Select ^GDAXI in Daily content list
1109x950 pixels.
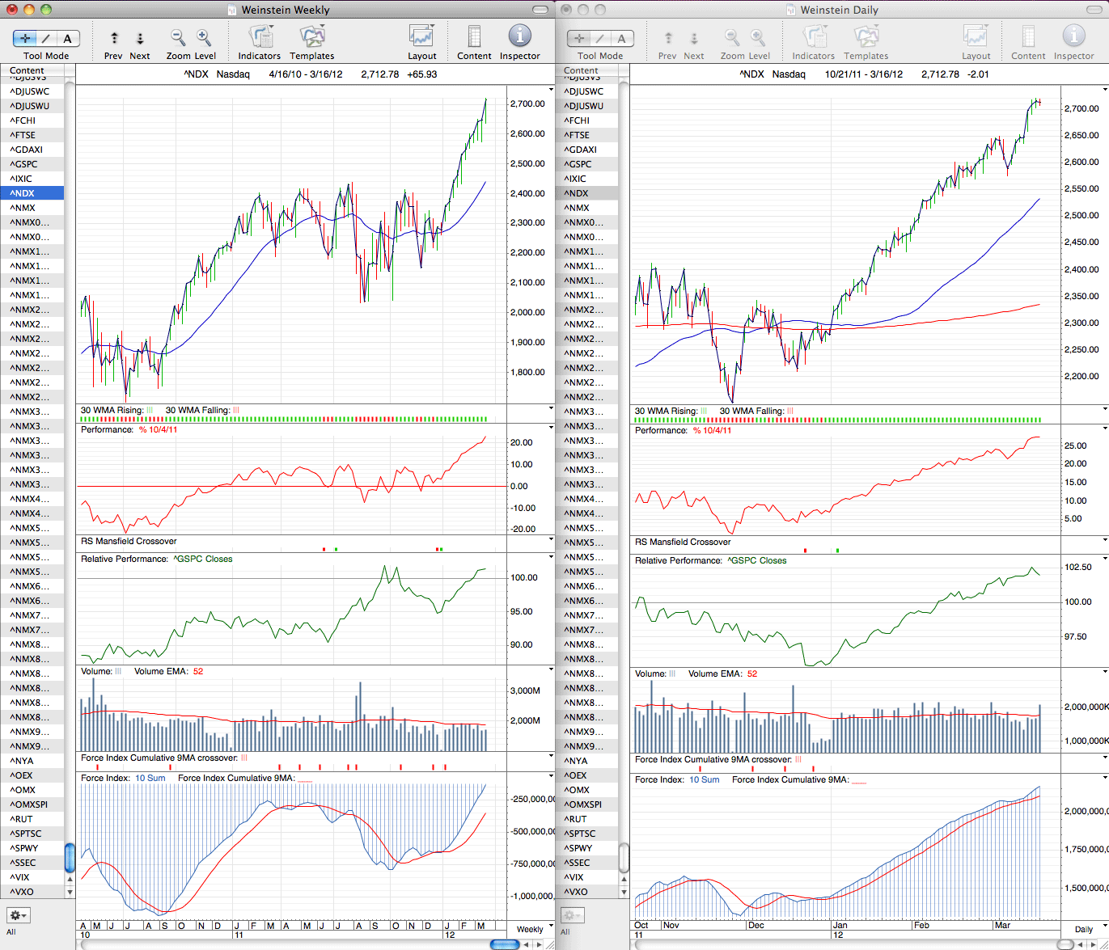click(x=586, y=150)
